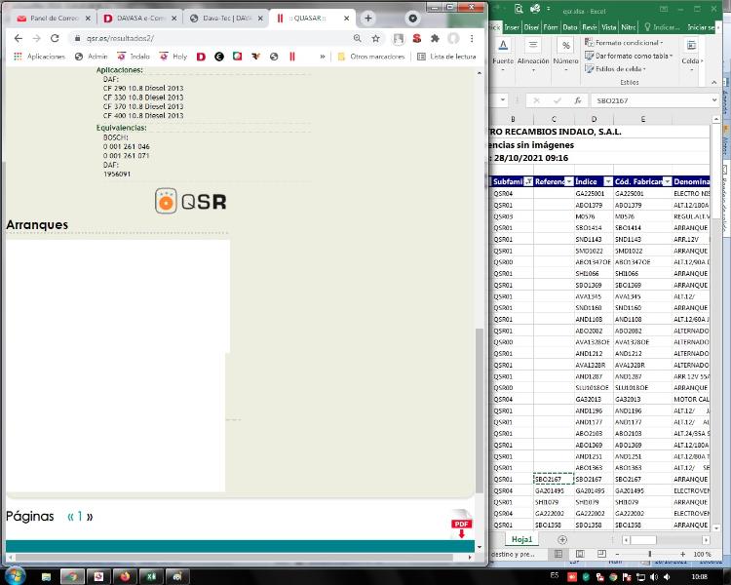Expand the Excel formula bar
Image resolution: width=731 pixels, height=585 pixels.
714,100
